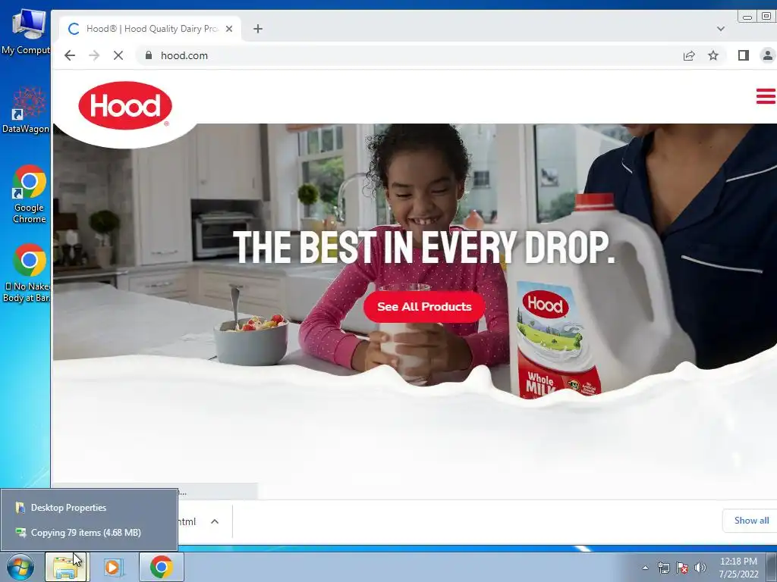Open a new tab with plus button
This screenshot has height=582, width=777.
(x=258, y=29)
